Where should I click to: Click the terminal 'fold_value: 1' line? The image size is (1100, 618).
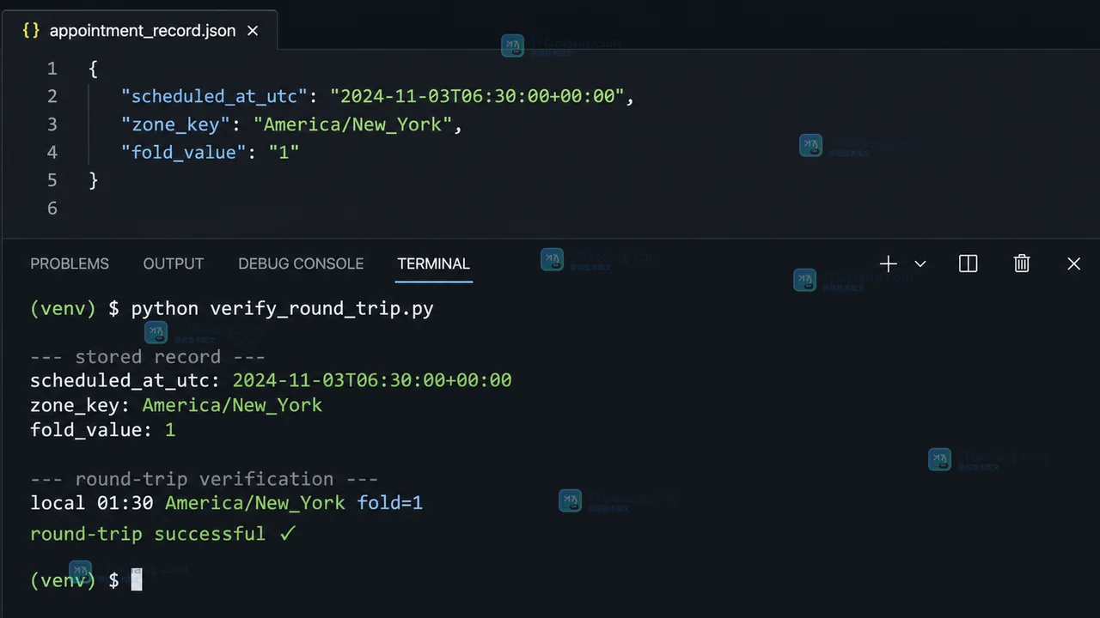tap(102, 430)
